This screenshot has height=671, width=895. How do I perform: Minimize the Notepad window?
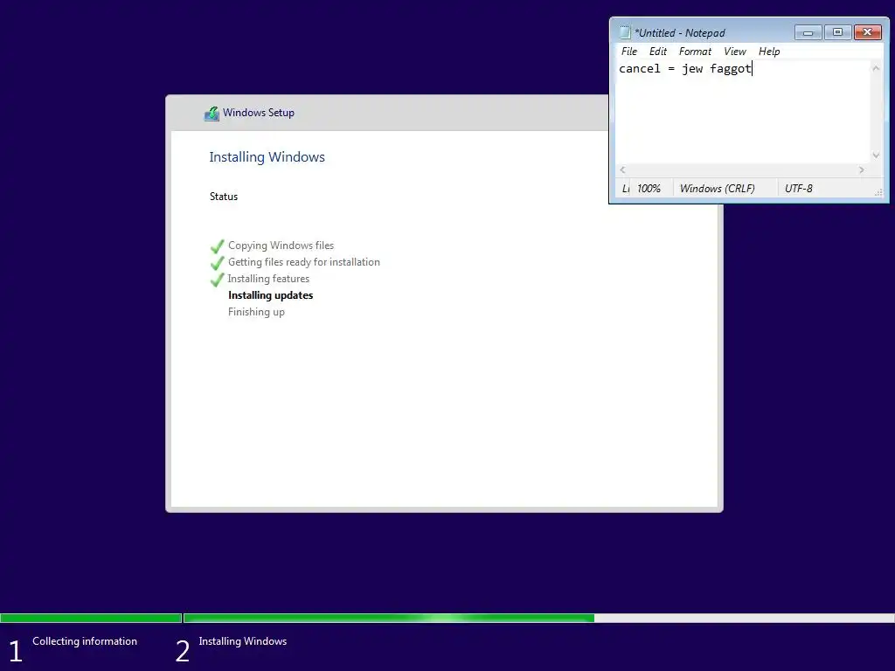click(808, 32)
